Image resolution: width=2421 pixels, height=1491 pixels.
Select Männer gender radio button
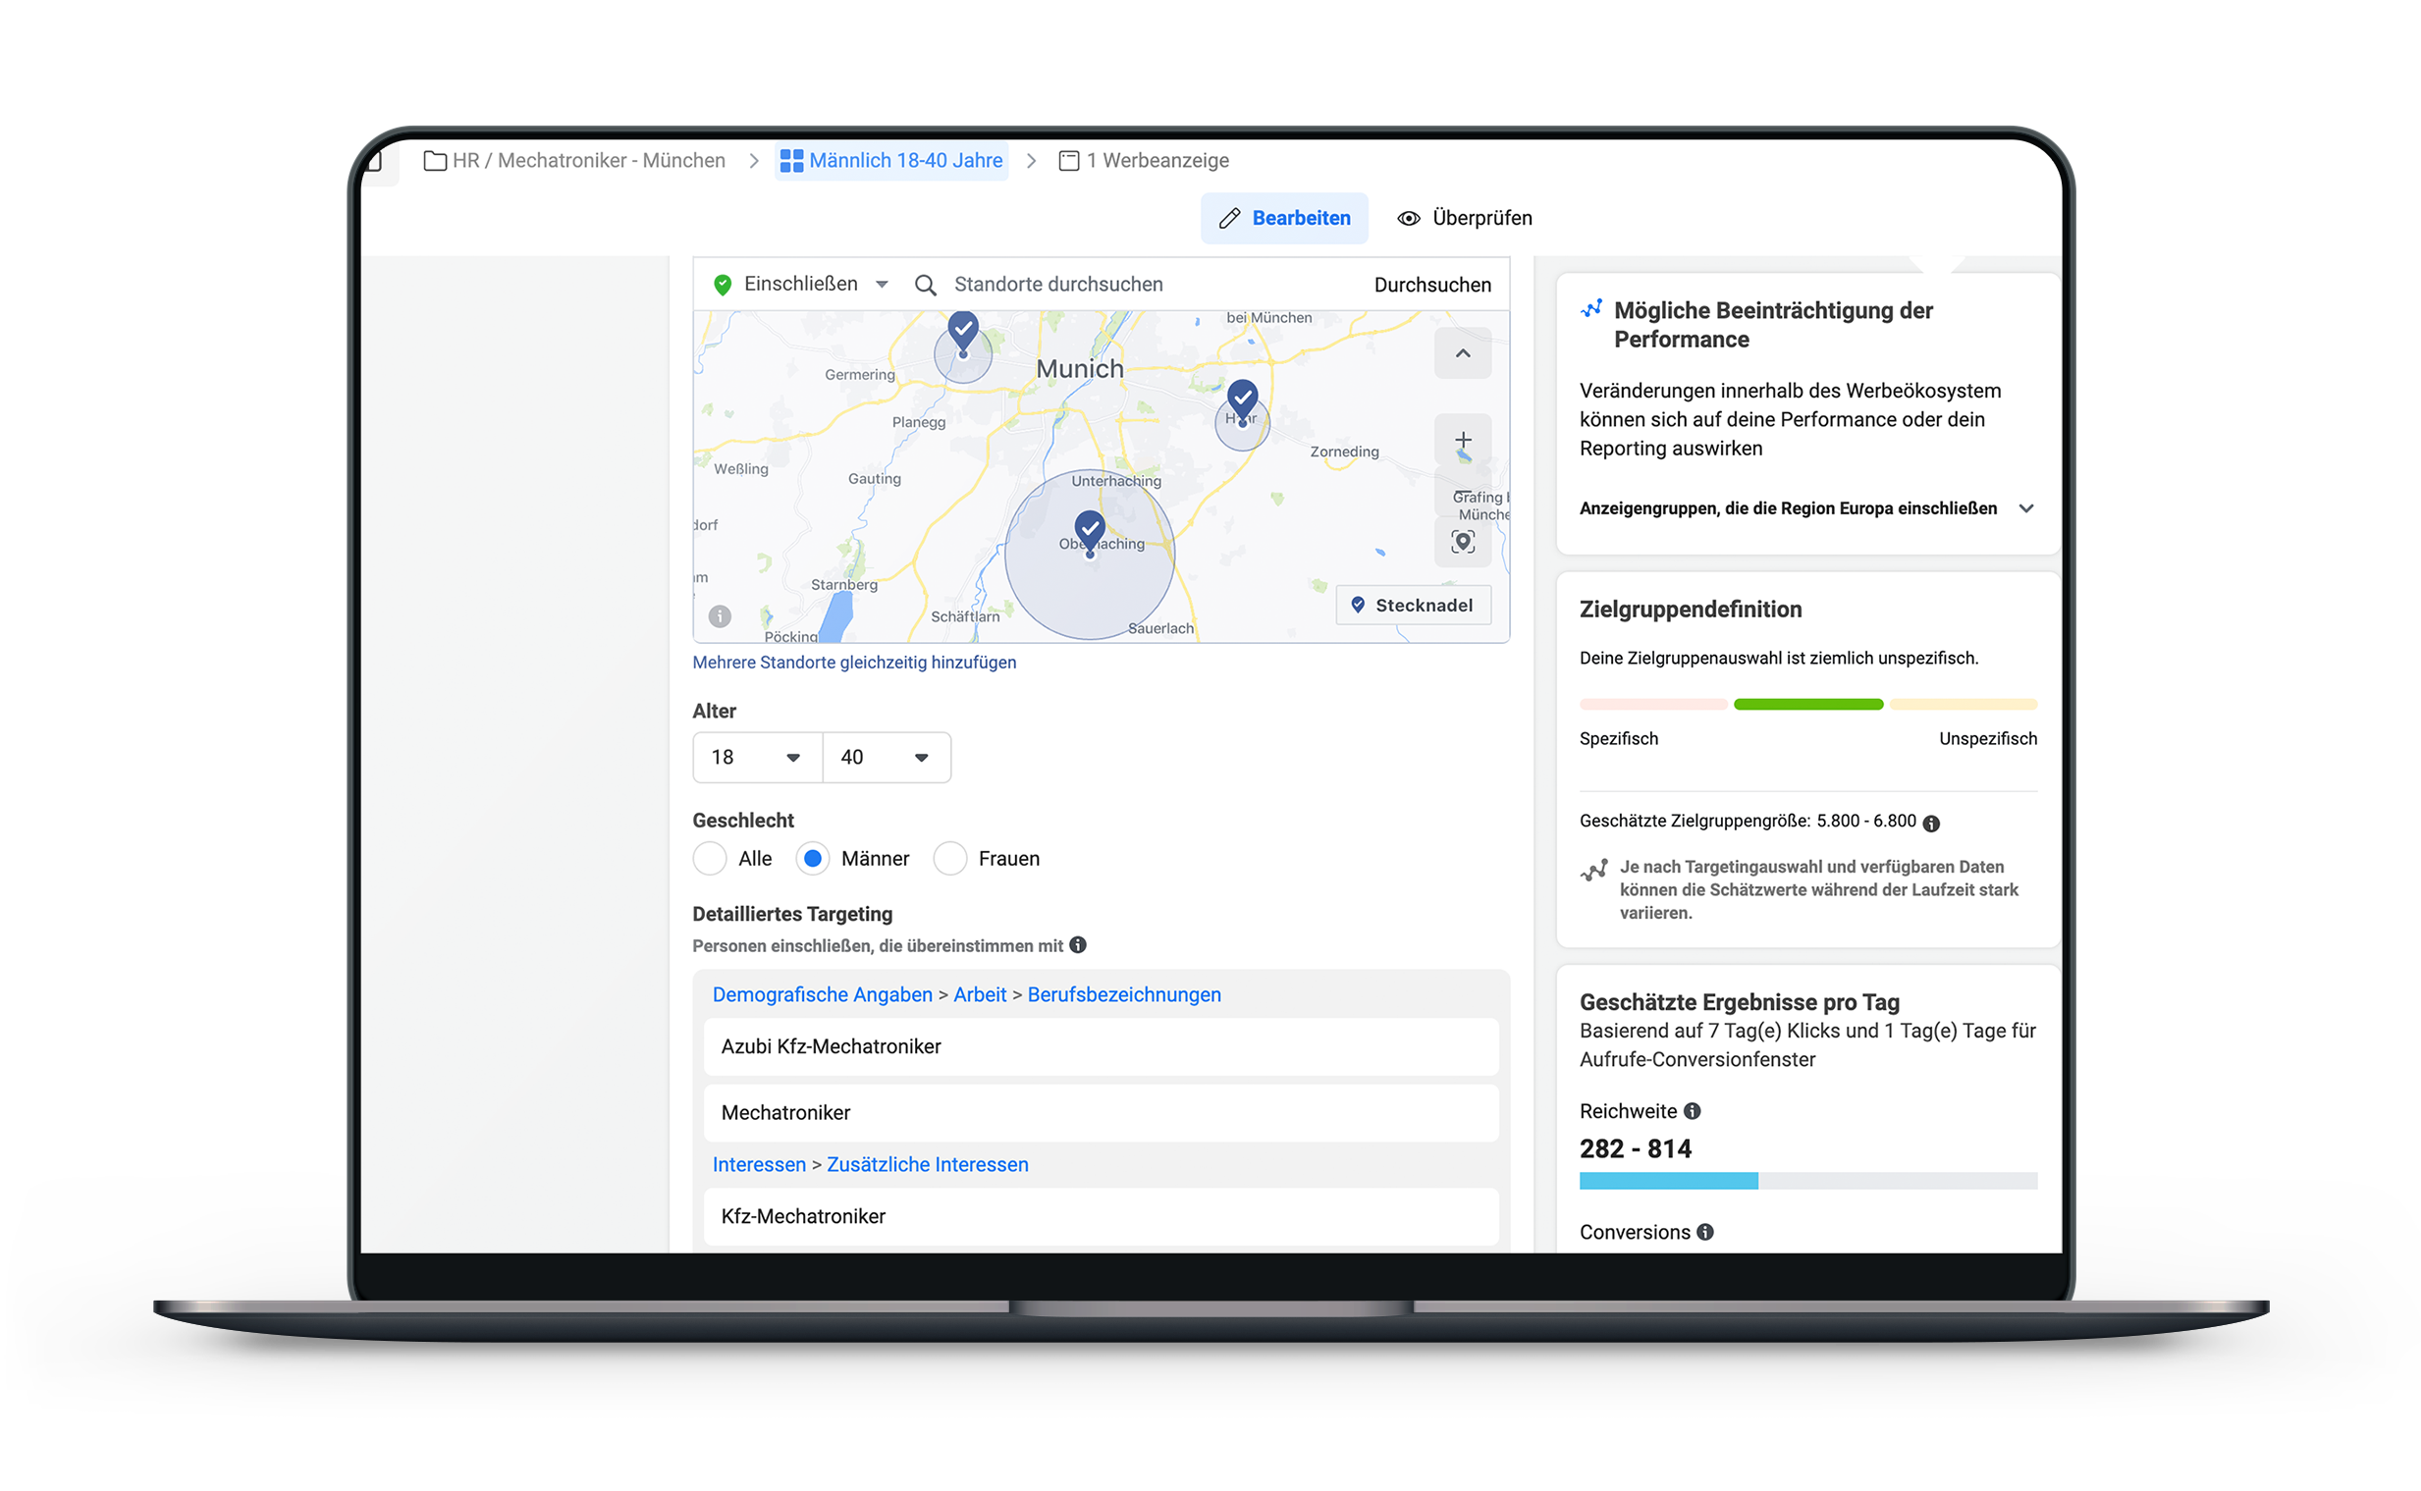(x=812, y=859)
